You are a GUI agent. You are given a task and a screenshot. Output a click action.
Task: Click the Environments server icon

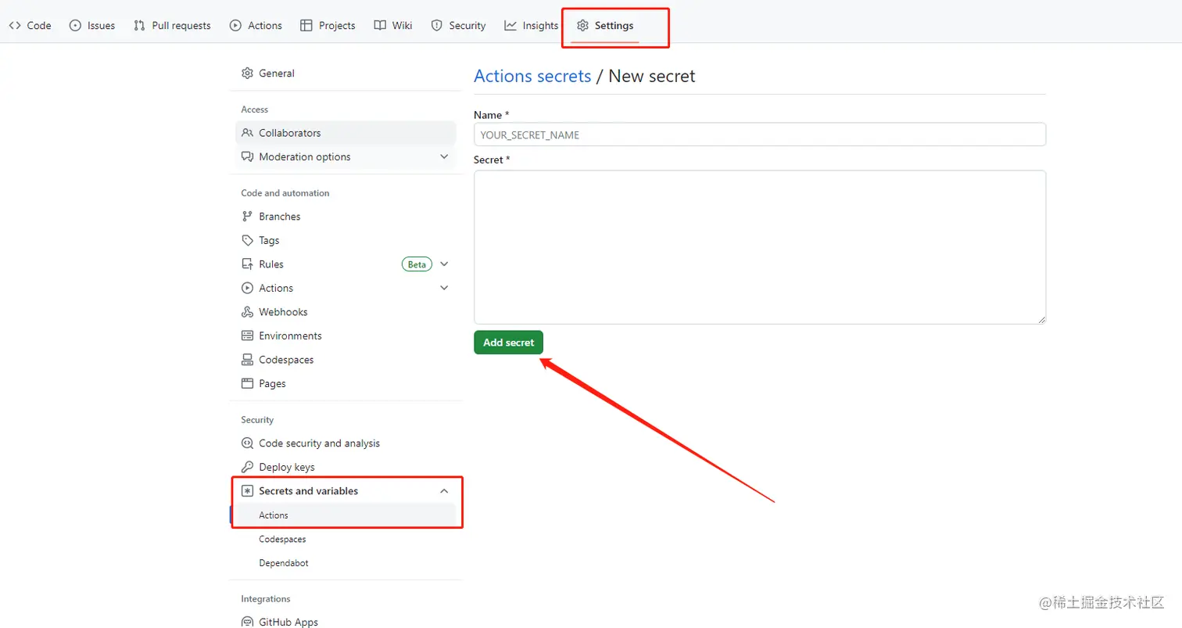[247, 336]
